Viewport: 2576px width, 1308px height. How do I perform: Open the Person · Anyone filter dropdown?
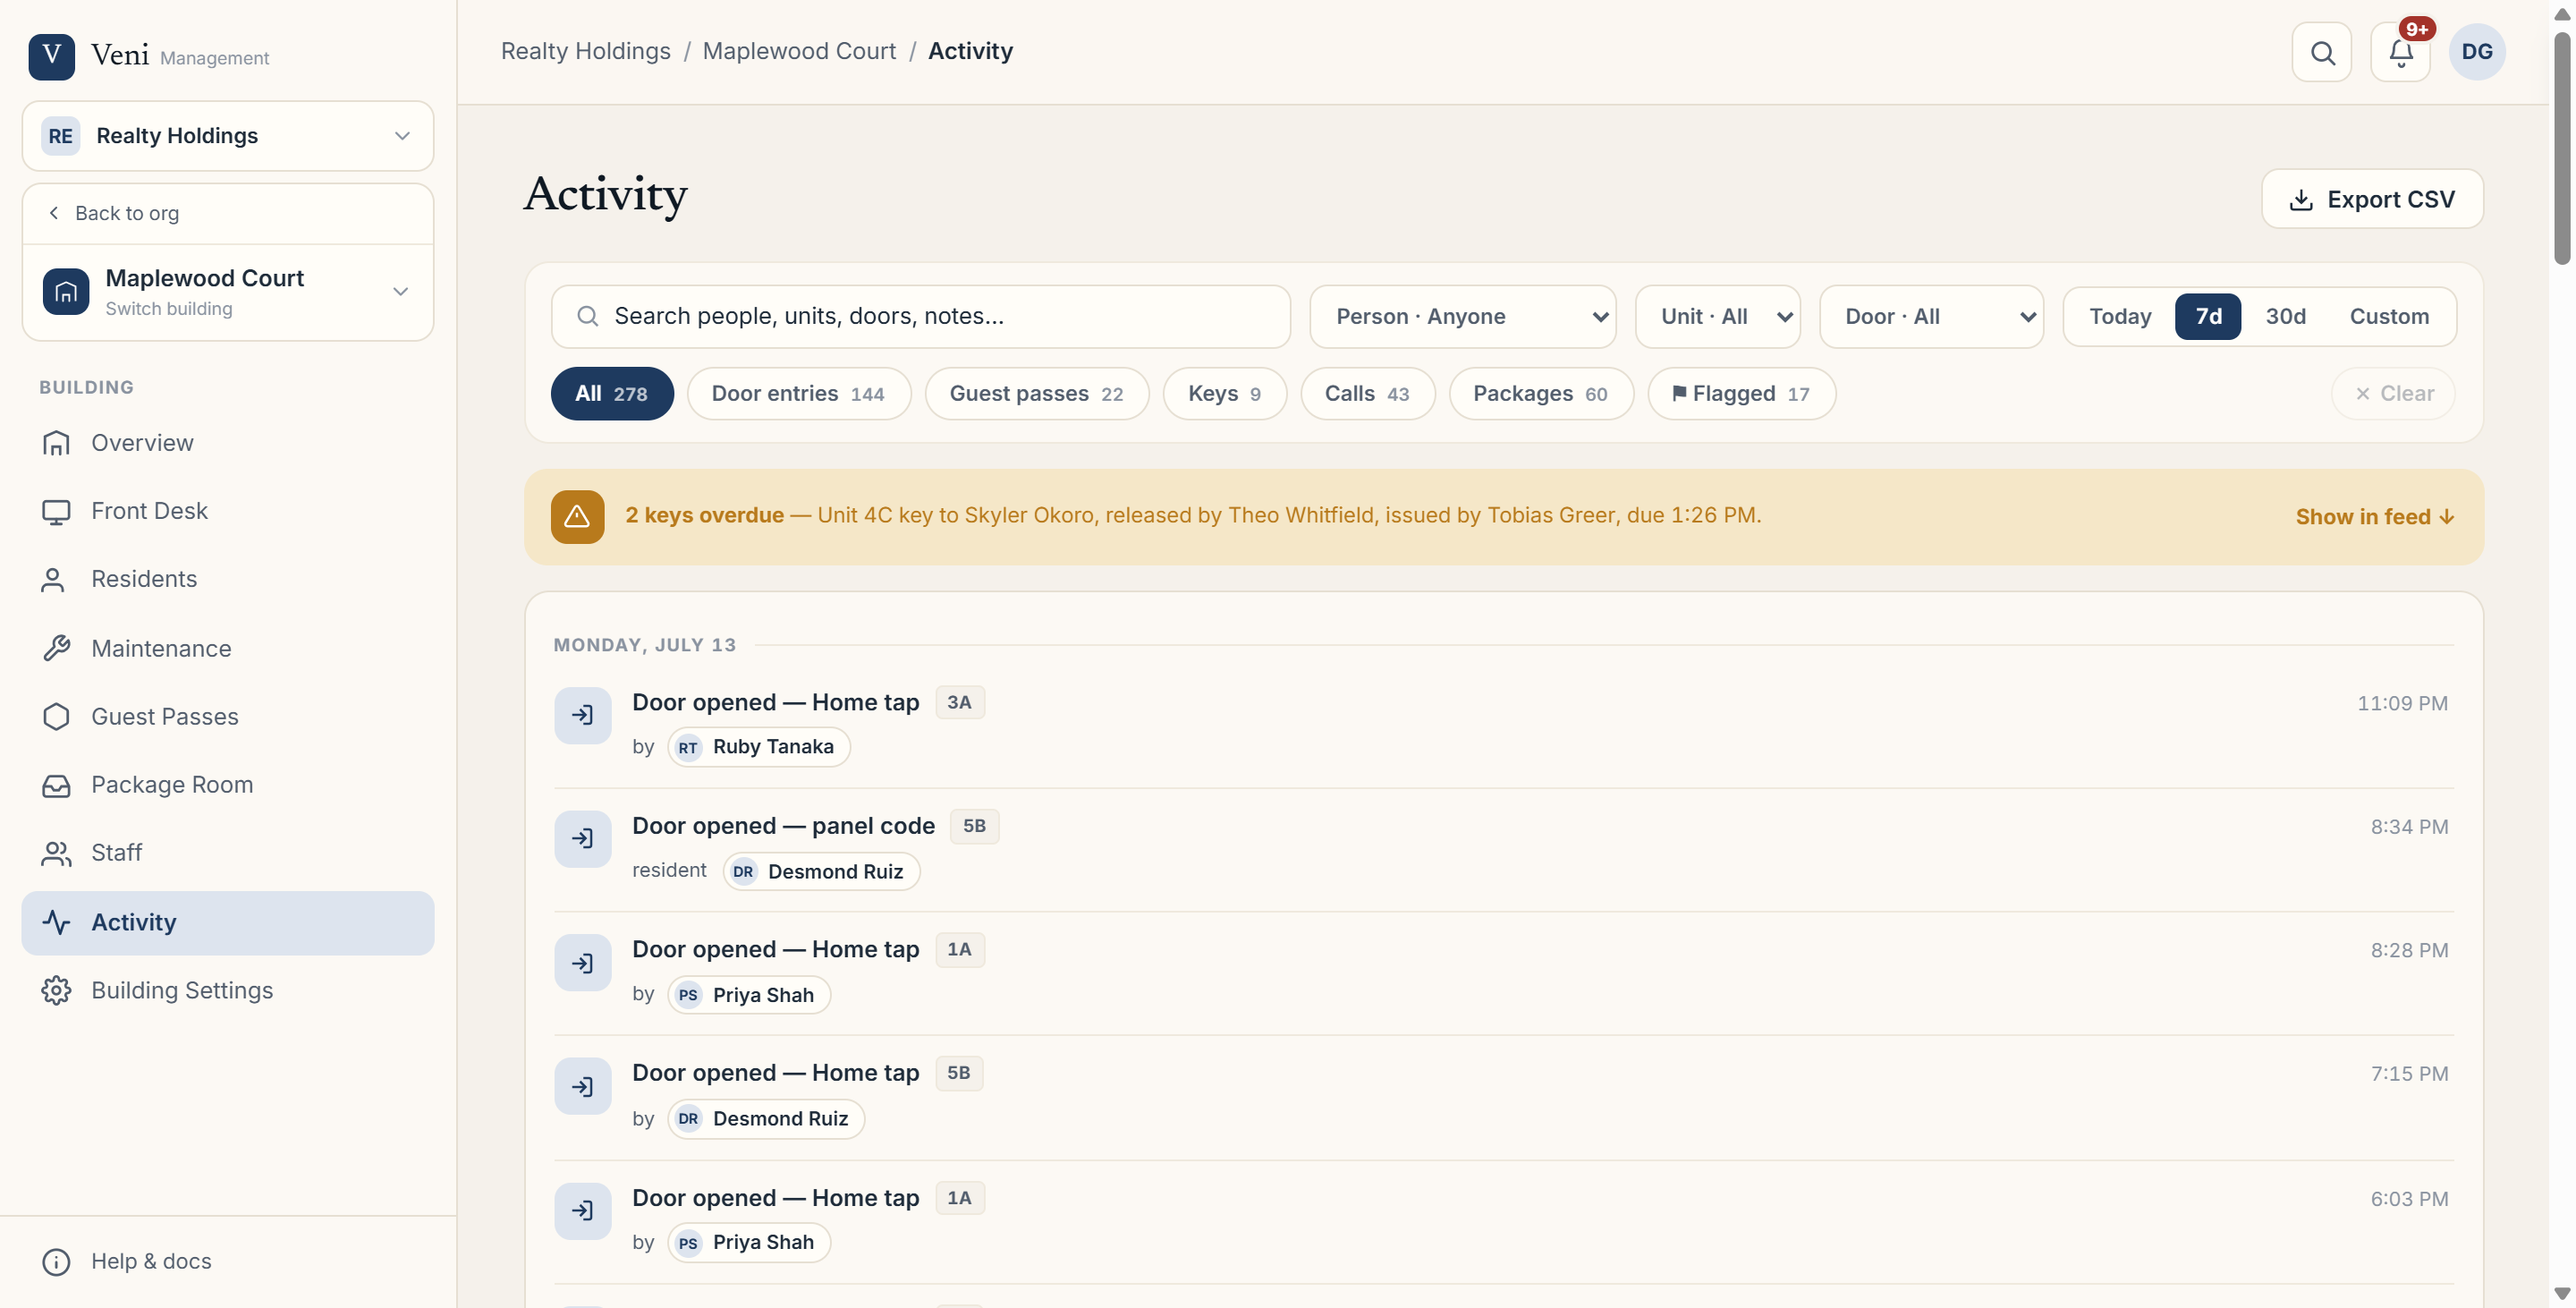(1462, 316)
